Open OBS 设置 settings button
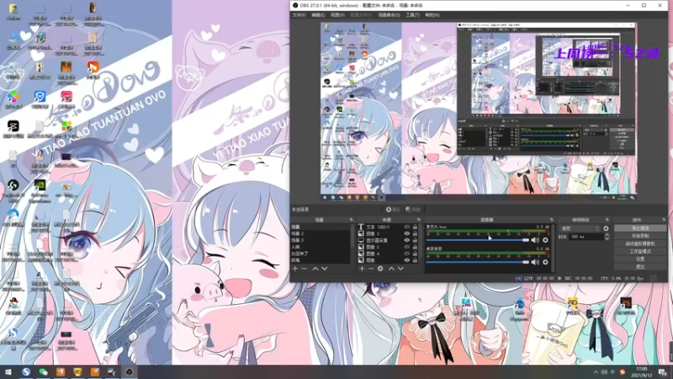Image resolution: width=673 pixels, height=379 pixels. pyautogui.click(x=640, y=259)
